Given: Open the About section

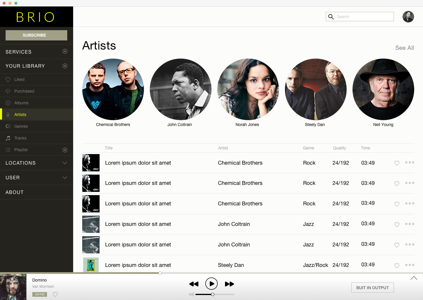Looking at the screenshot, I should pyautogui.click(x=36, y=192).
